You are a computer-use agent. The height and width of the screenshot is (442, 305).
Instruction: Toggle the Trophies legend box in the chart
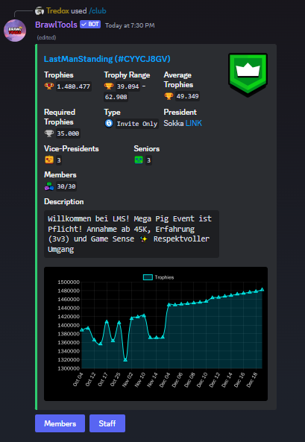[148, 277]
